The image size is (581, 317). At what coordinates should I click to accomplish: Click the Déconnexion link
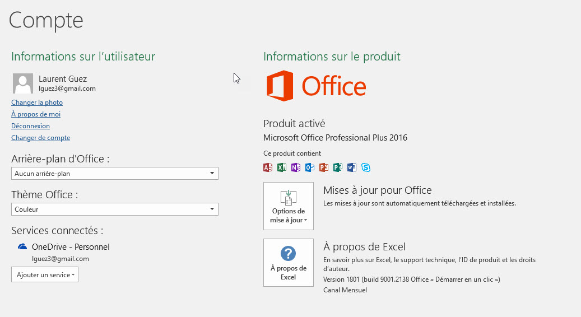(30, 126)
